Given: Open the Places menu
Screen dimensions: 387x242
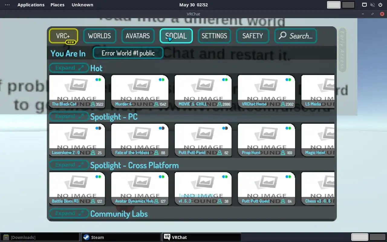Looking at the screenshot, I should coord(57,5).
